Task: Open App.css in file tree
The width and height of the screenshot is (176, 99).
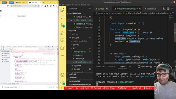Action: pos(78,65)
